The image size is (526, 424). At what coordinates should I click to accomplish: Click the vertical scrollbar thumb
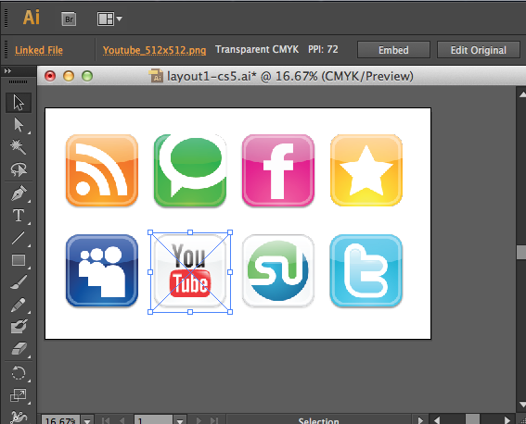tap(521, 253)
